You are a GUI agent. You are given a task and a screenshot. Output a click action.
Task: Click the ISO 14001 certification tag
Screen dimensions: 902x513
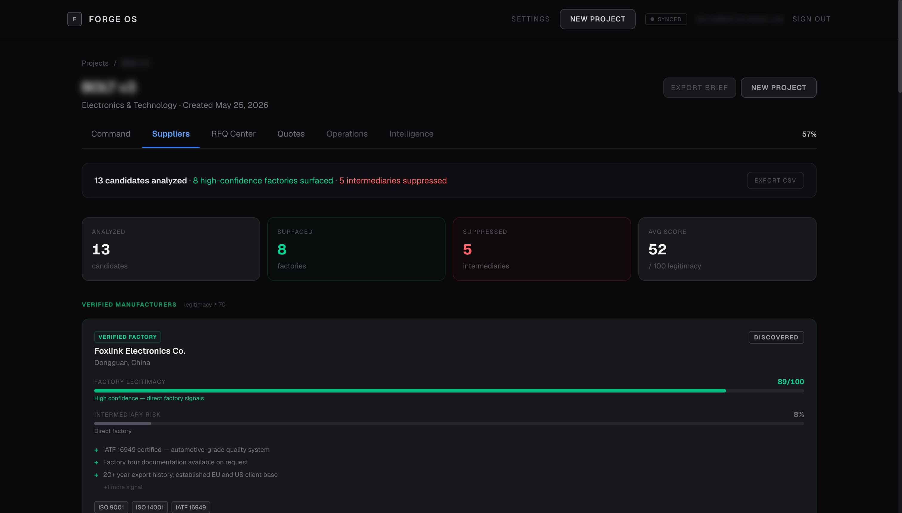pos(150,507)
